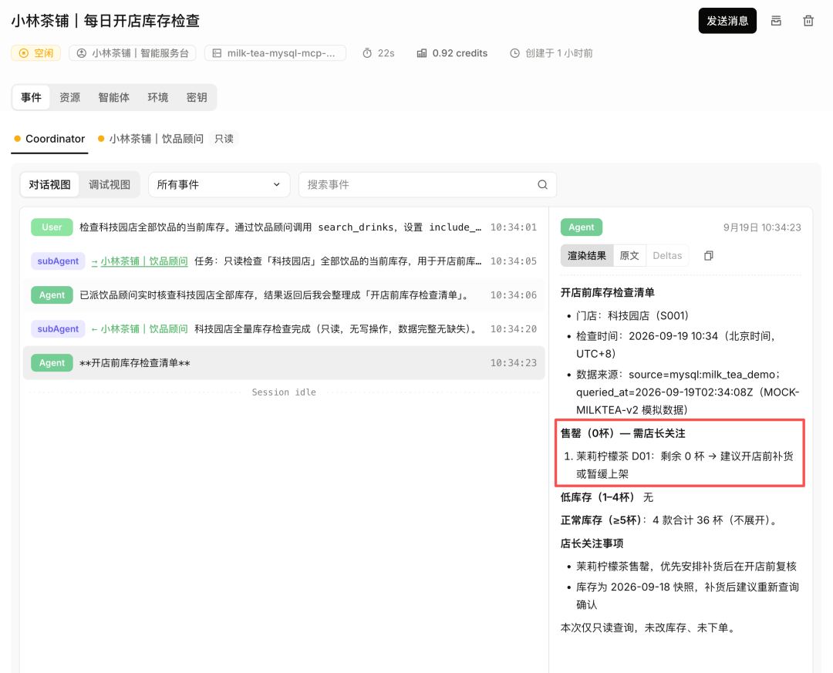Open the milk-tea-mysql-mcp environment chip
The height and width of the screenshot is (673, 833).
pyautogui.click(x=275, y=53)
